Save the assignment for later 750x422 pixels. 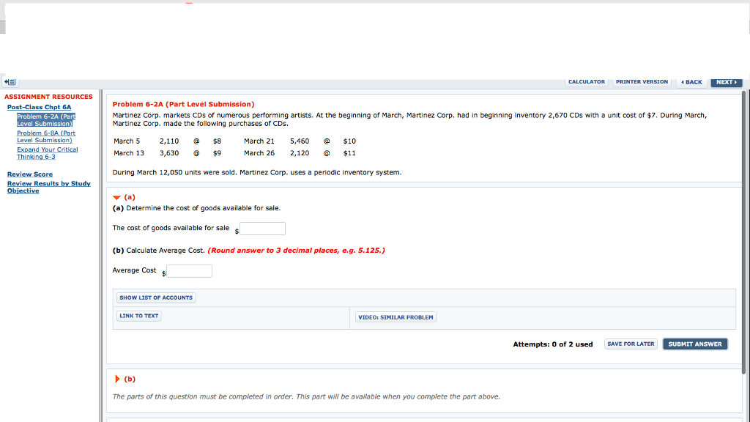pos(630,343)
